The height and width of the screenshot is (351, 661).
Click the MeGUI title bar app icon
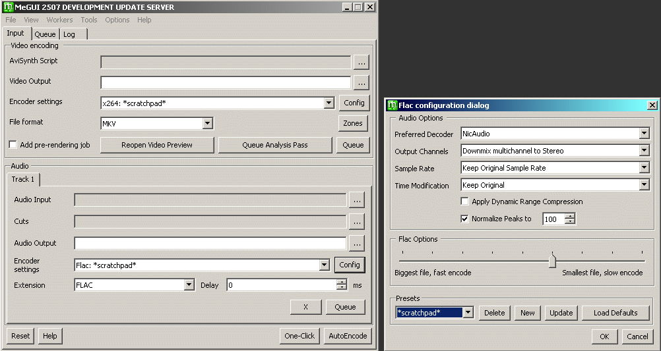(9, 7)
